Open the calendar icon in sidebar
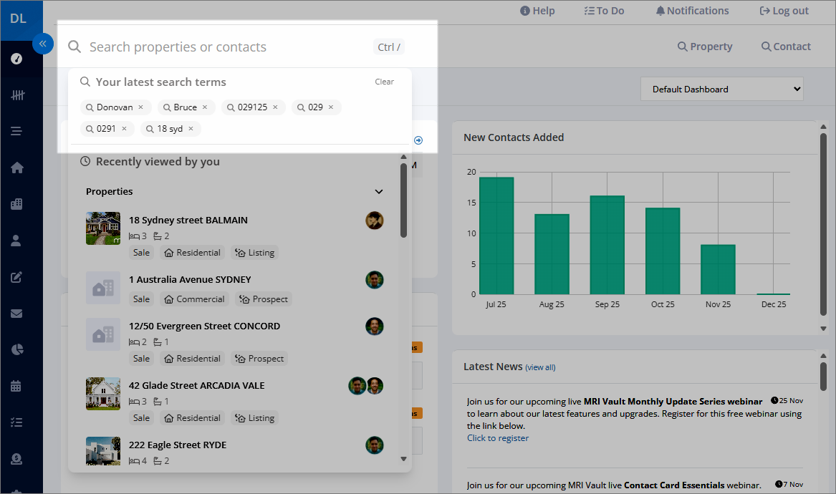 click(x=16, y=386)
